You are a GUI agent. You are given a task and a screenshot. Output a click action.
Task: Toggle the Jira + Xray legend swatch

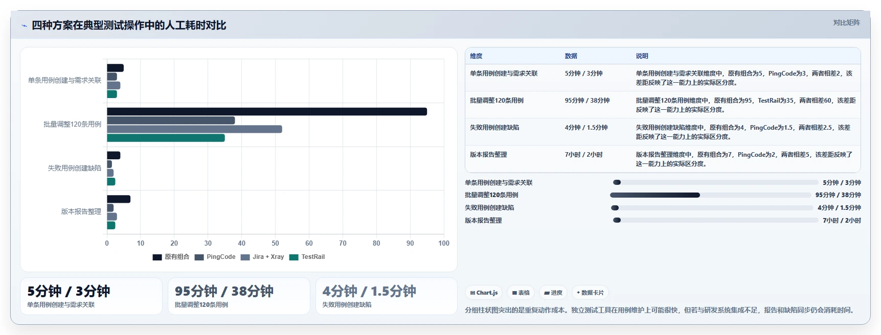click(x=245, y=257)
